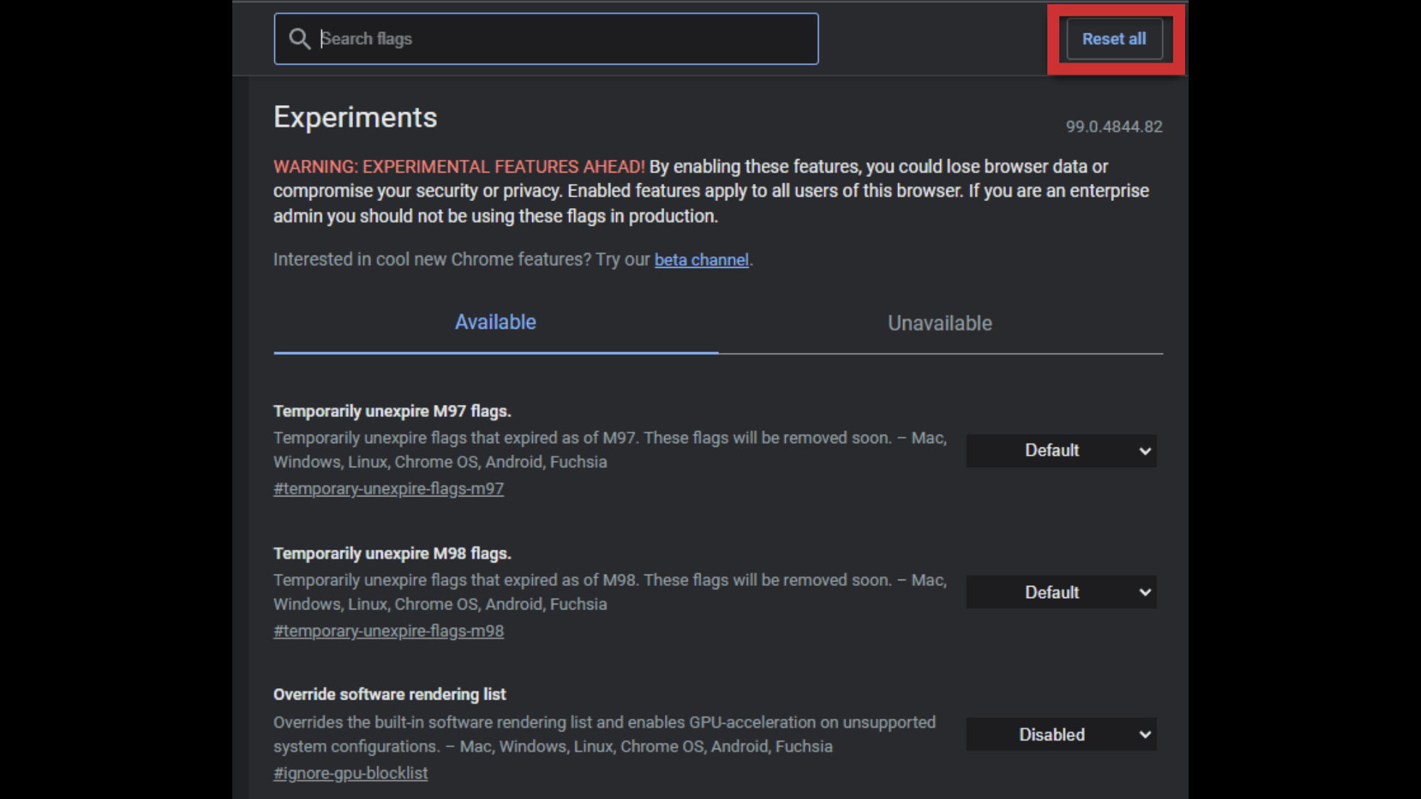Expand the chevron on the M97 dropdown
Image resolution: width=1421 pixels, height=799 pixels.
click(1145, 450)
